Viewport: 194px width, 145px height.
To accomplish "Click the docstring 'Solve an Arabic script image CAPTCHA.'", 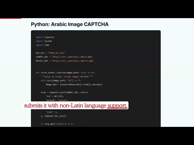I will coord(67,76).
